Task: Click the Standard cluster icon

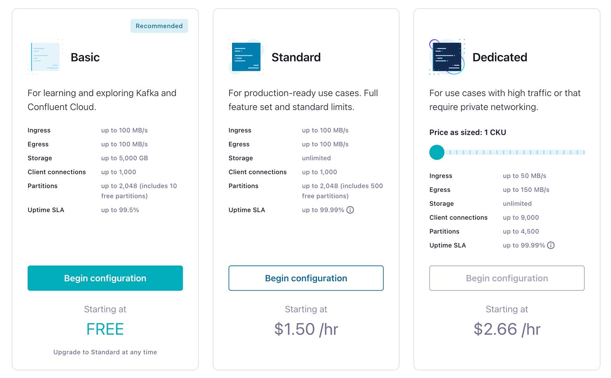Action: point(246,57)
